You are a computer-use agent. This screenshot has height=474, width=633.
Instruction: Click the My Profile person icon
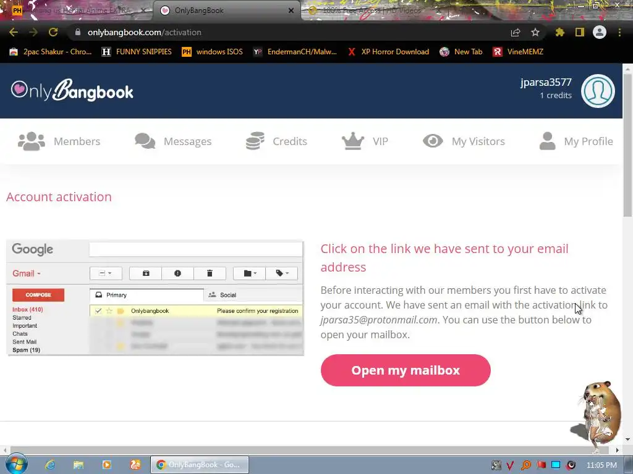(548, 141)
